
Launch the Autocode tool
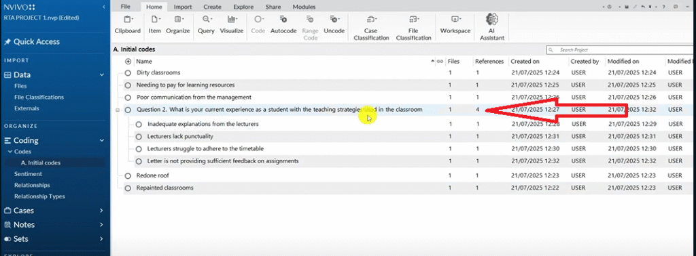click(283, 25)
